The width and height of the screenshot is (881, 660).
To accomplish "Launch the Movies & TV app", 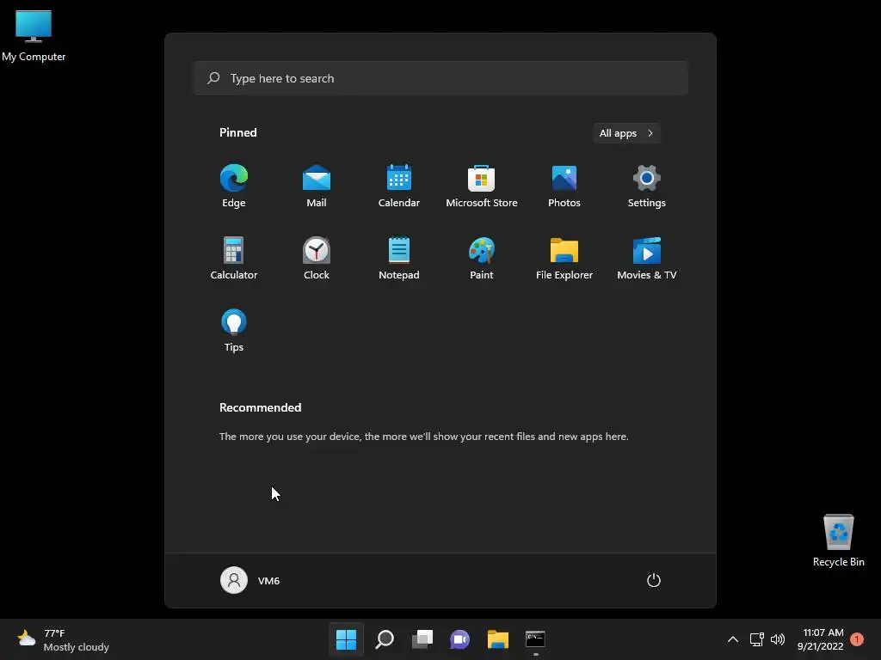I will [647, 258].
